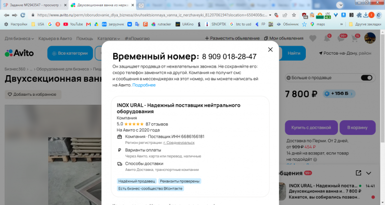The image size is (385, 205).
Task: Close the temporary number popup
Action: pyautogui.click(x=270, y=50)
